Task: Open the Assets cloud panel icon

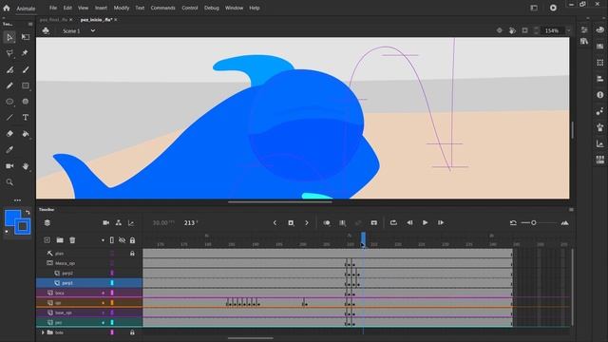Action: [600, 30]
